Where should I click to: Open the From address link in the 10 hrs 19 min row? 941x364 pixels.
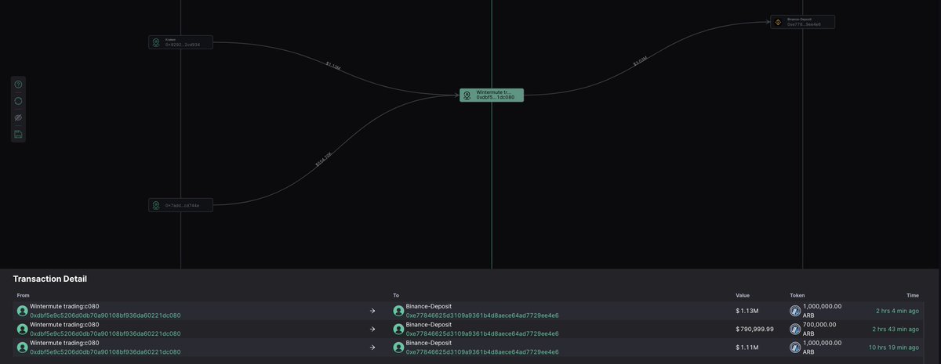pyautogui.click(x=105, y=352)
